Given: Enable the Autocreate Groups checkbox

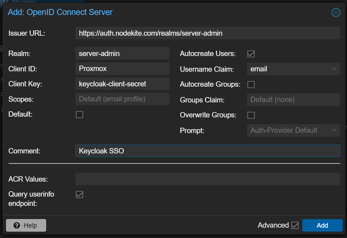Looking at the screenshot, I should [251, 85].
